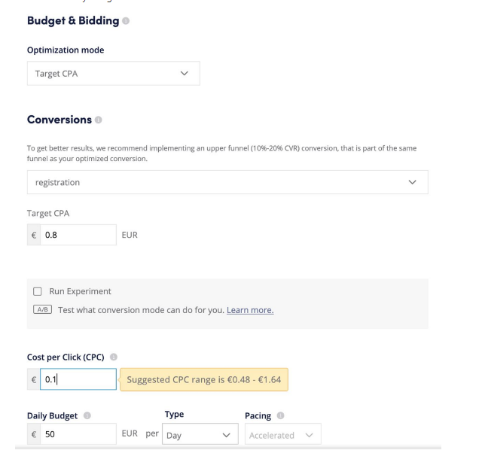Expand the registration conversion dropdown
482x450 pixels.
click(227, 182)
